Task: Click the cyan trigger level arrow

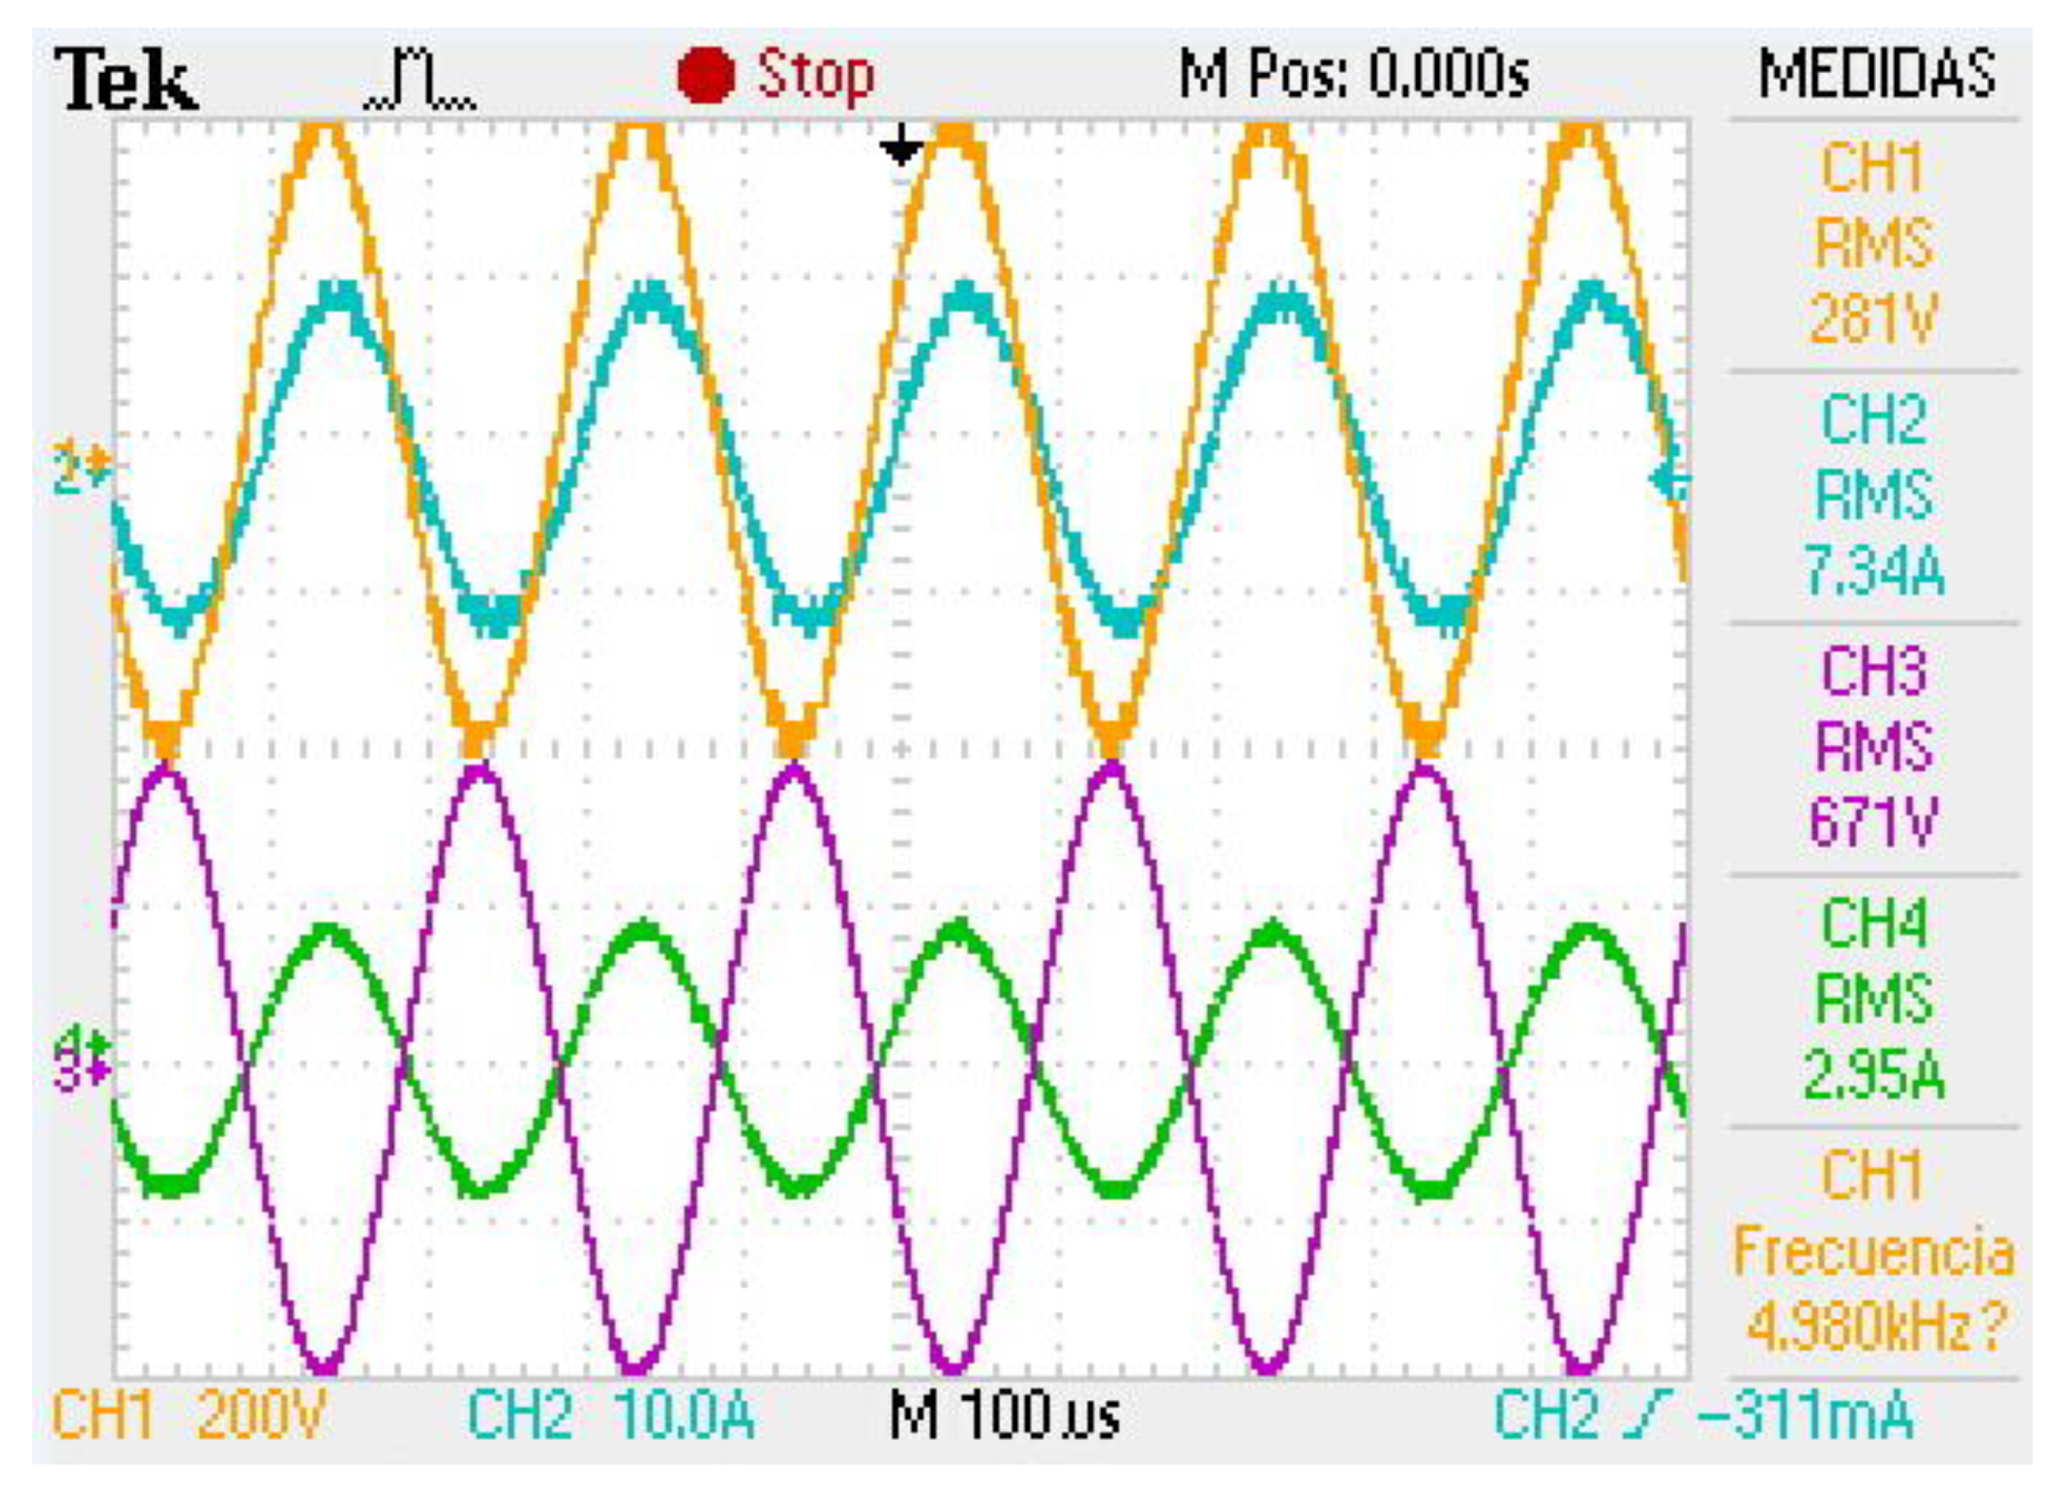Action: coord(1669,480)
